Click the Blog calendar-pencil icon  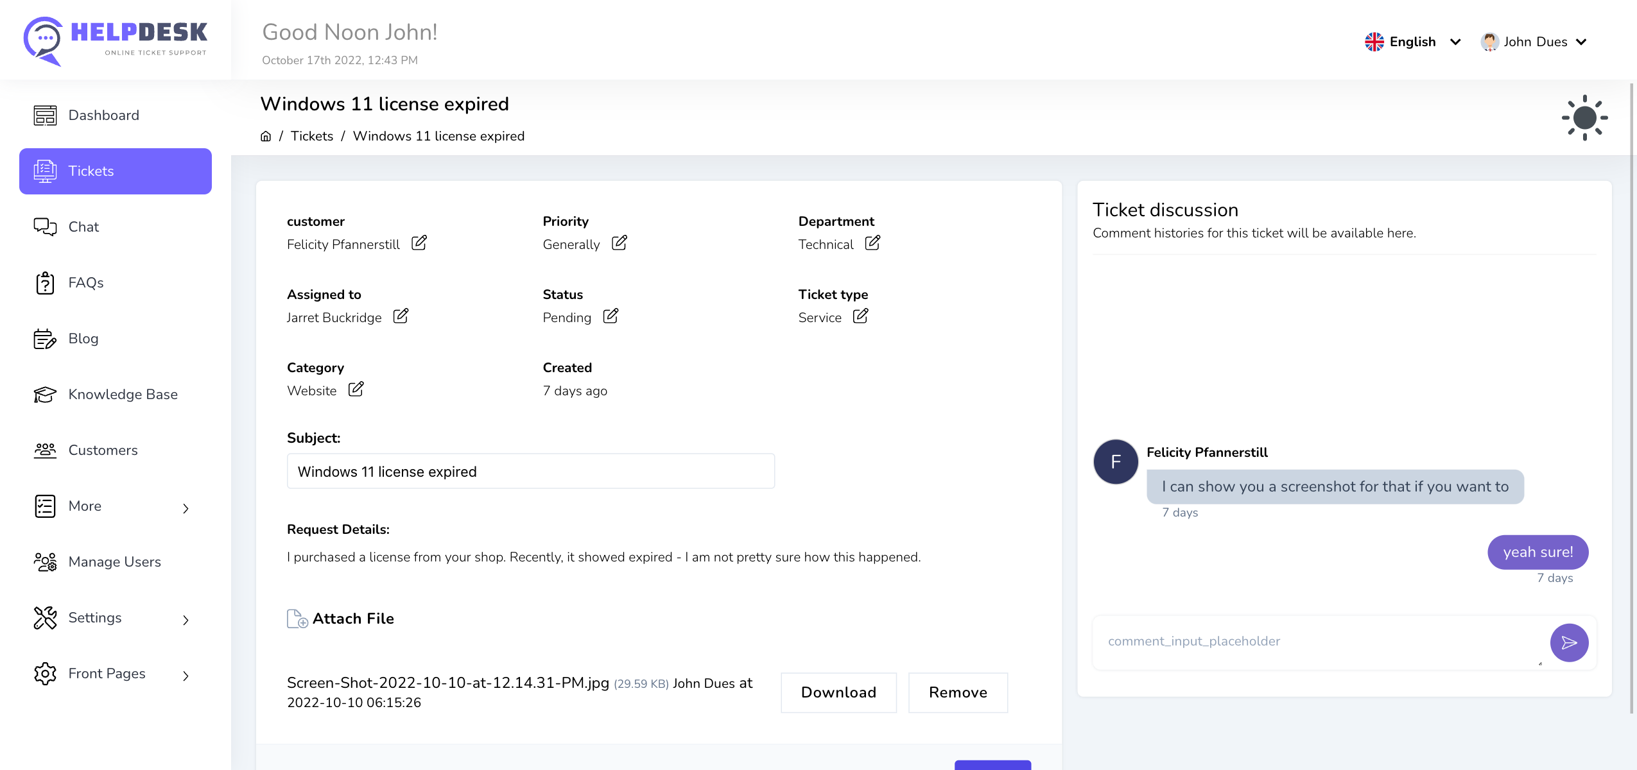[45, 339]
